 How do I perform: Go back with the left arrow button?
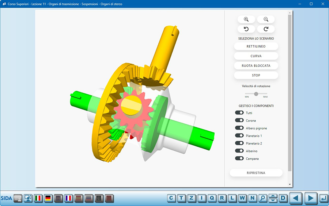(x=296, y=198)
